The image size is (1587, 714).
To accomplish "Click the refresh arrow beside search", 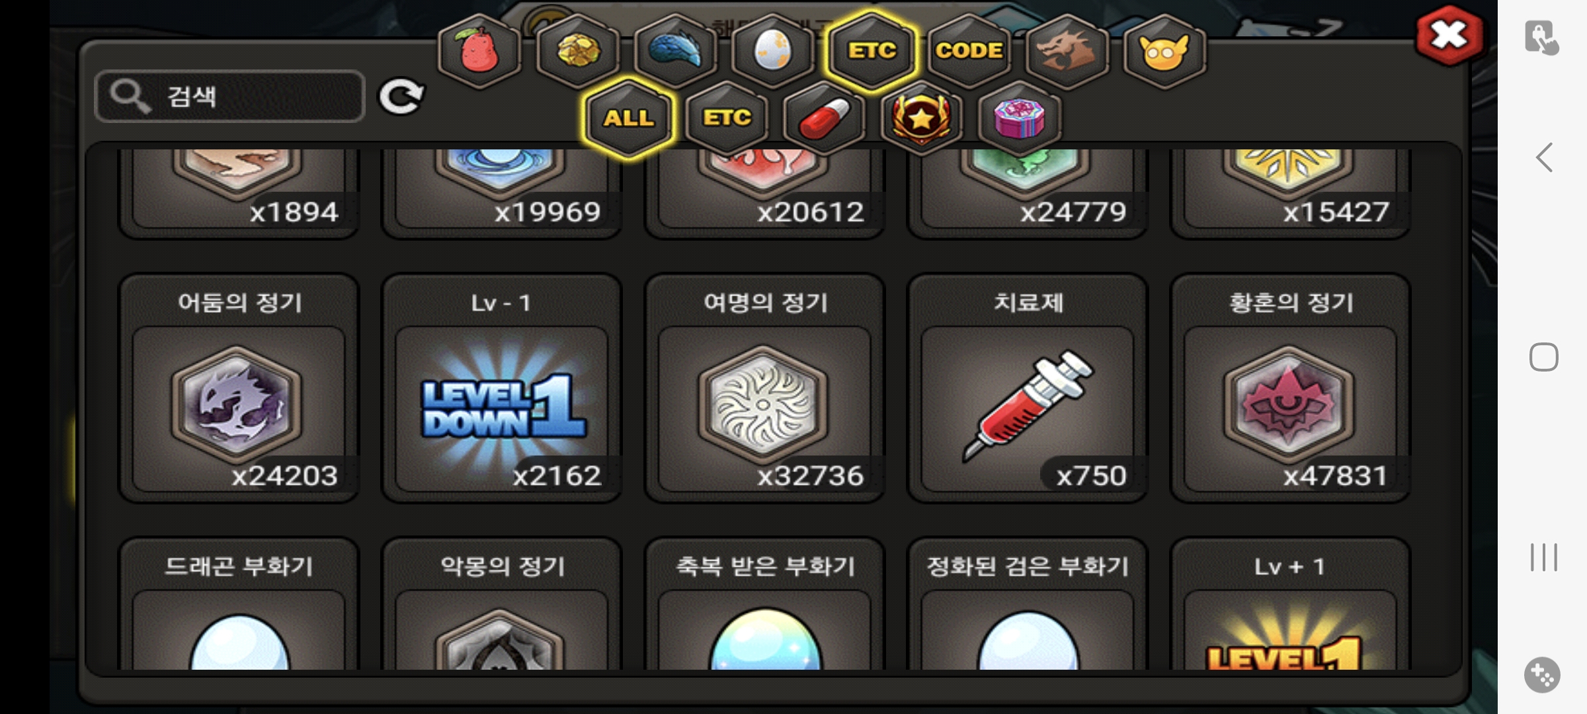I will [x=401, y=97].
